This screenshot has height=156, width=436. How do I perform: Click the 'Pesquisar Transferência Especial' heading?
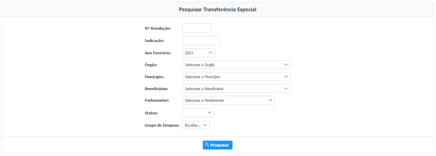click(x=217, y=10)
